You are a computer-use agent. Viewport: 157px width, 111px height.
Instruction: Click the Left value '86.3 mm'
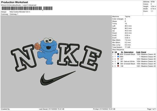pos(128,26)
